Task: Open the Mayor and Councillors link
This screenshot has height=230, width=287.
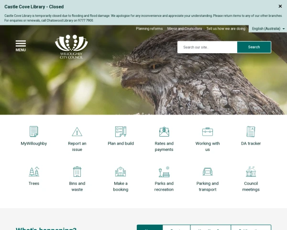Action: click(x=185, y=29)
